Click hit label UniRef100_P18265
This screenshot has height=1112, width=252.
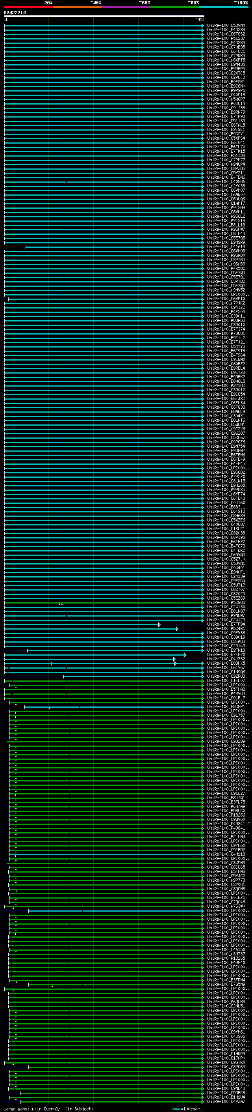[x=226, y=958]
